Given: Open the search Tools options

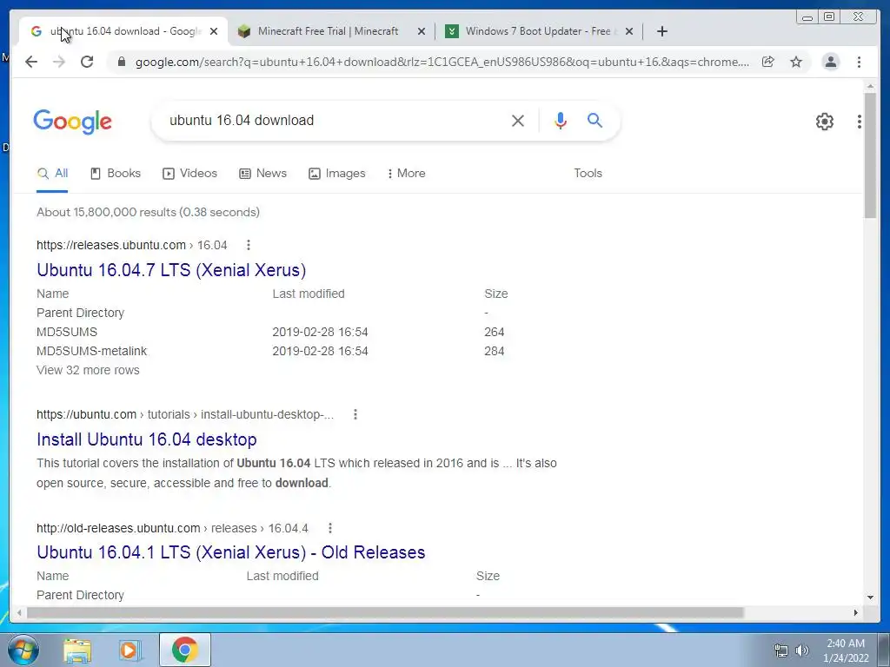Looking at the screenshot, I should click(x=588, y=174).
